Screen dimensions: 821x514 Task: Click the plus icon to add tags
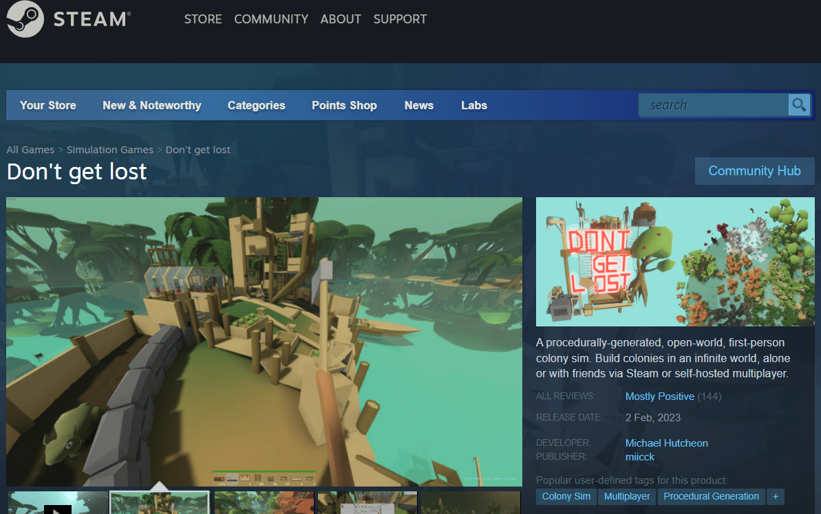[x=776, y=496]
